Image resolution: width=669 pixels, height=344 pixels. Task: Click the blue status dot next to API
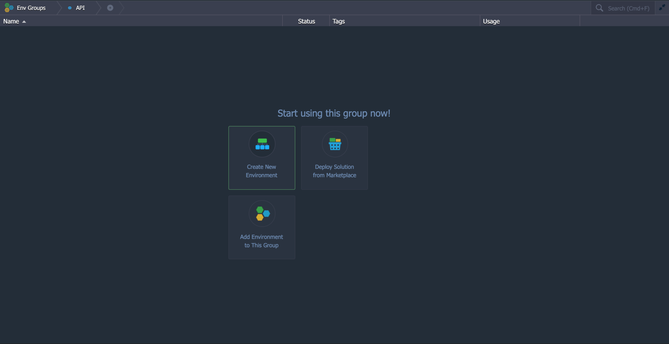[x=70, y=8]
